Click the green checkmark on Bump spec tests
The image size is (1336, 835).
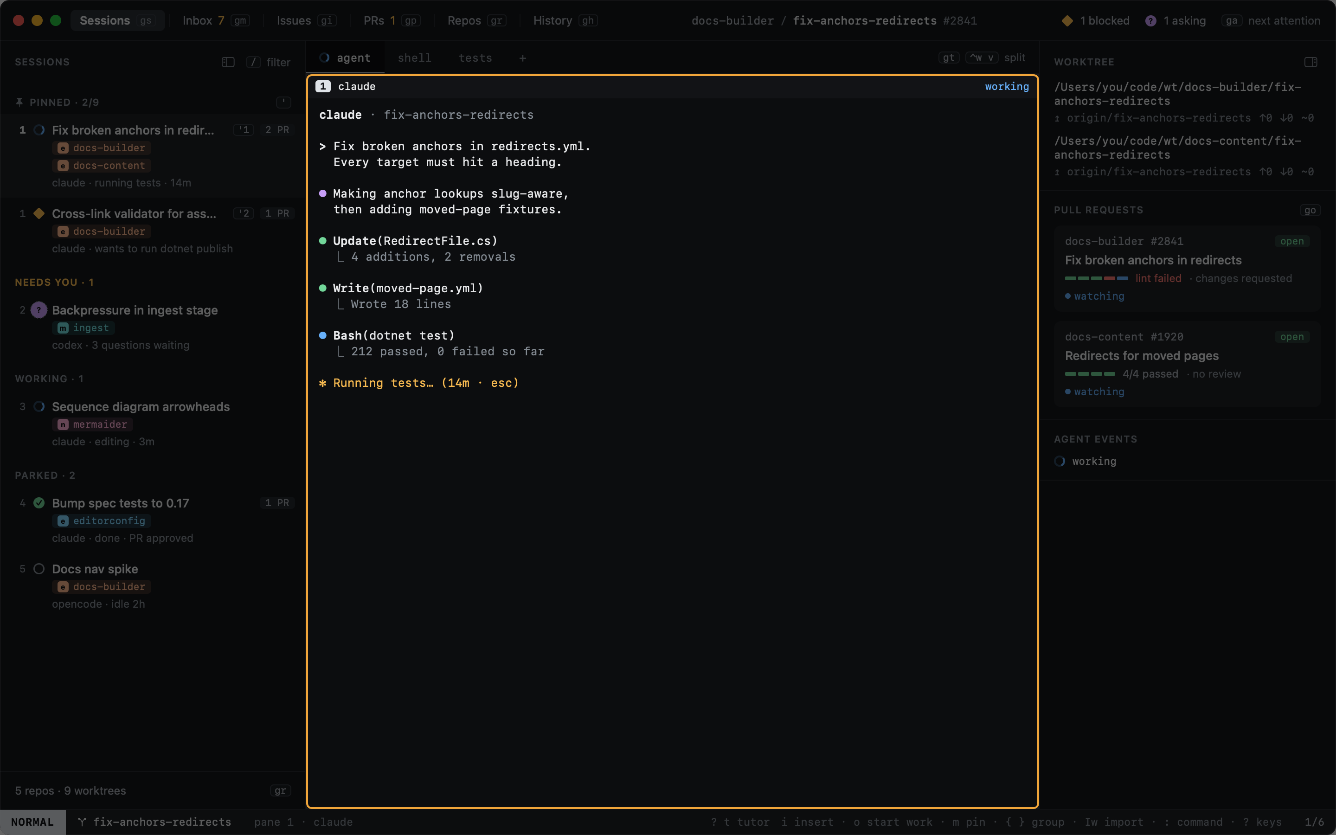[39, 502]
